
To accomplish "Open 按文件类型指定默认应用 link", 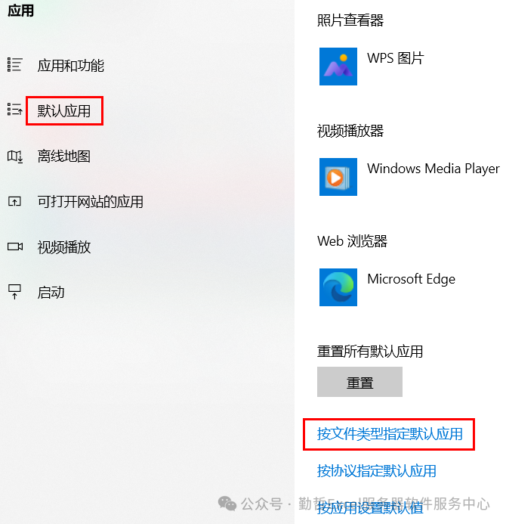I will 390,434.
